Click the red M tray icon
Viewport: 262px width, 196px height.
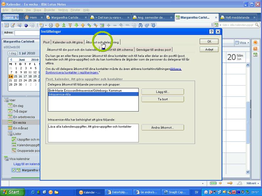click(234, 192)
